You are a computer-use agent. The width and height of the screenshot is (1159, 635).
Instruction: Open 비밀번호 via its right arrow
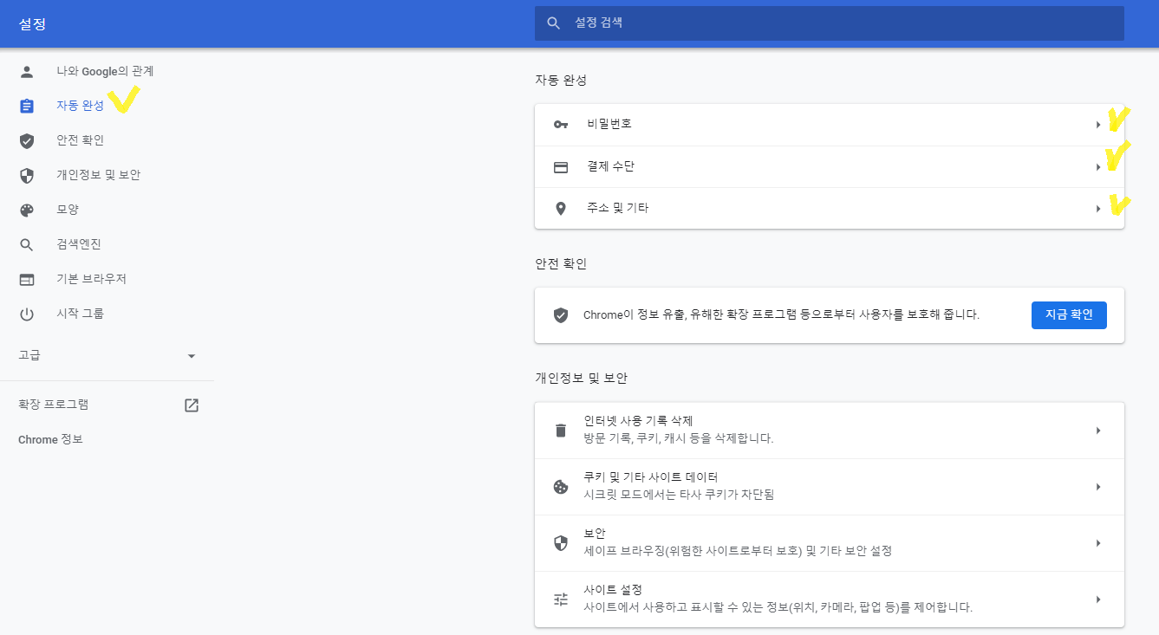point(1098,125)
